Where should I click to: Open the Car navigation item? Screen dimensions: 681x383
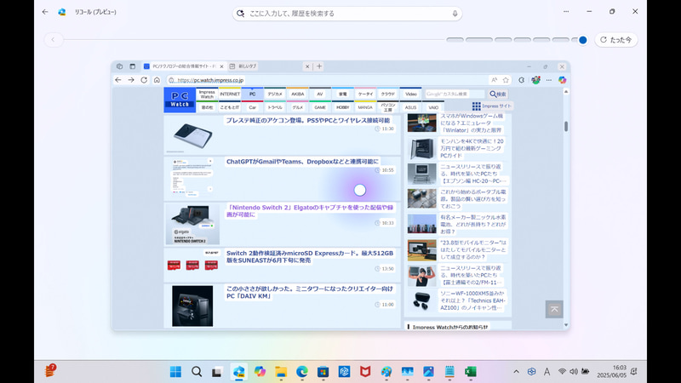point(252,107)
